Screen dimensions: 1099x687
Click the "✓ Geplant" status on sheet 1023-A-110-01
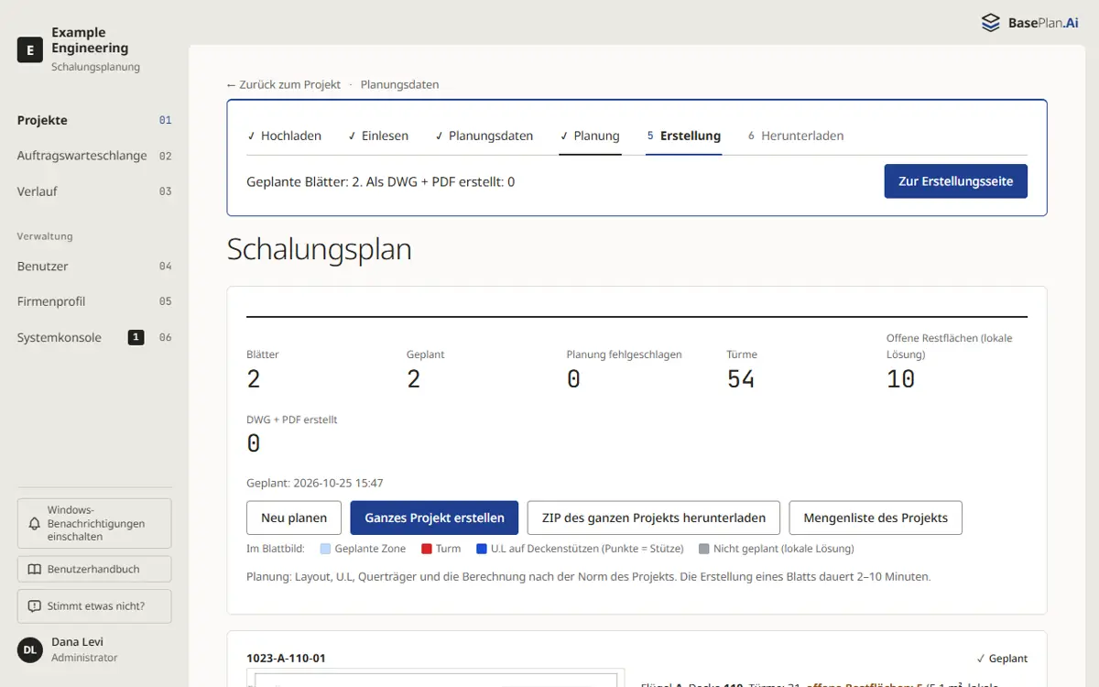point(1002,659)
